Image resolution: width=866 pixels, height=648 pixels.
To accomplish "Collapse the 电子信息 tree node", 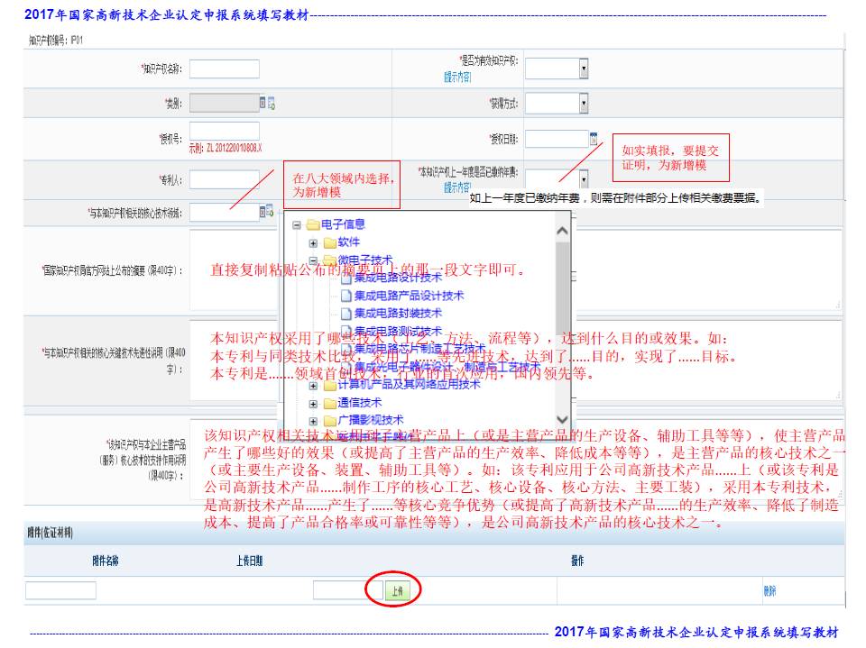I will click(x=297, y=225).
